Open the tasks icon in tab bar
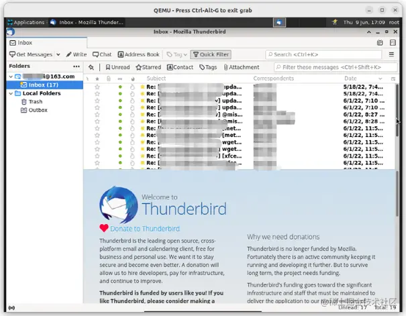 pos(393,43)
